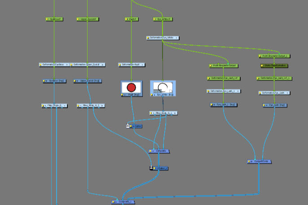Expand the Deformation-Eye_White group arrow
Screen dimensions: 308x205
(177, 38)
